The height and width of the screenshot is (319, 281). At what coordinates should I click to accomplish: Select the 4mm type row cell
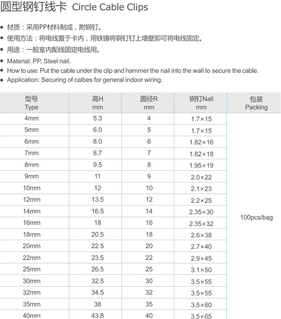[x=31, y=118]
